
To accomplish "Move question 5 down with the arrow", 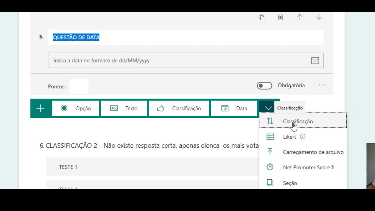I will click(x=319, y=17).
